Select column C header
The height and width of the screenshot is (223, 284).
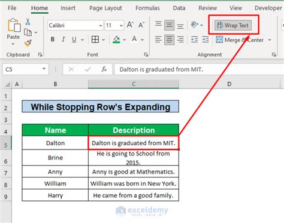134,84
